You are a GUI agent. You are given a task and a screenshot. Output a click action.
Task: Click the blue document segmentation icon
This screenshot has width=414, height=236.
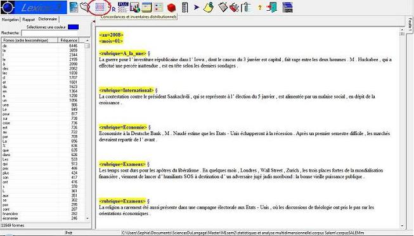tap(74, 7)
